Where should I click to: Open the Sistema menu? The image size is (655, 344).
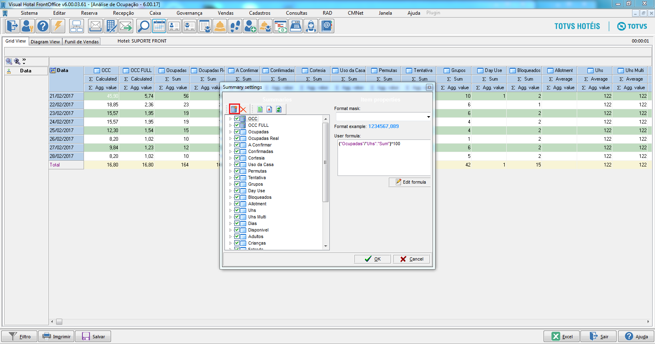pos(29,13)
